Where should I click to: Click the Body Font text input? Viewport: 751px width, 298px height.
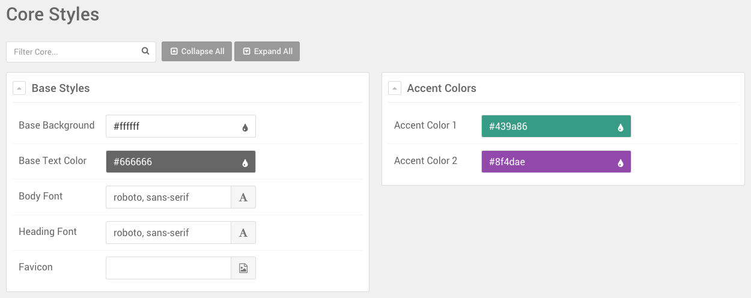(168, 197)
